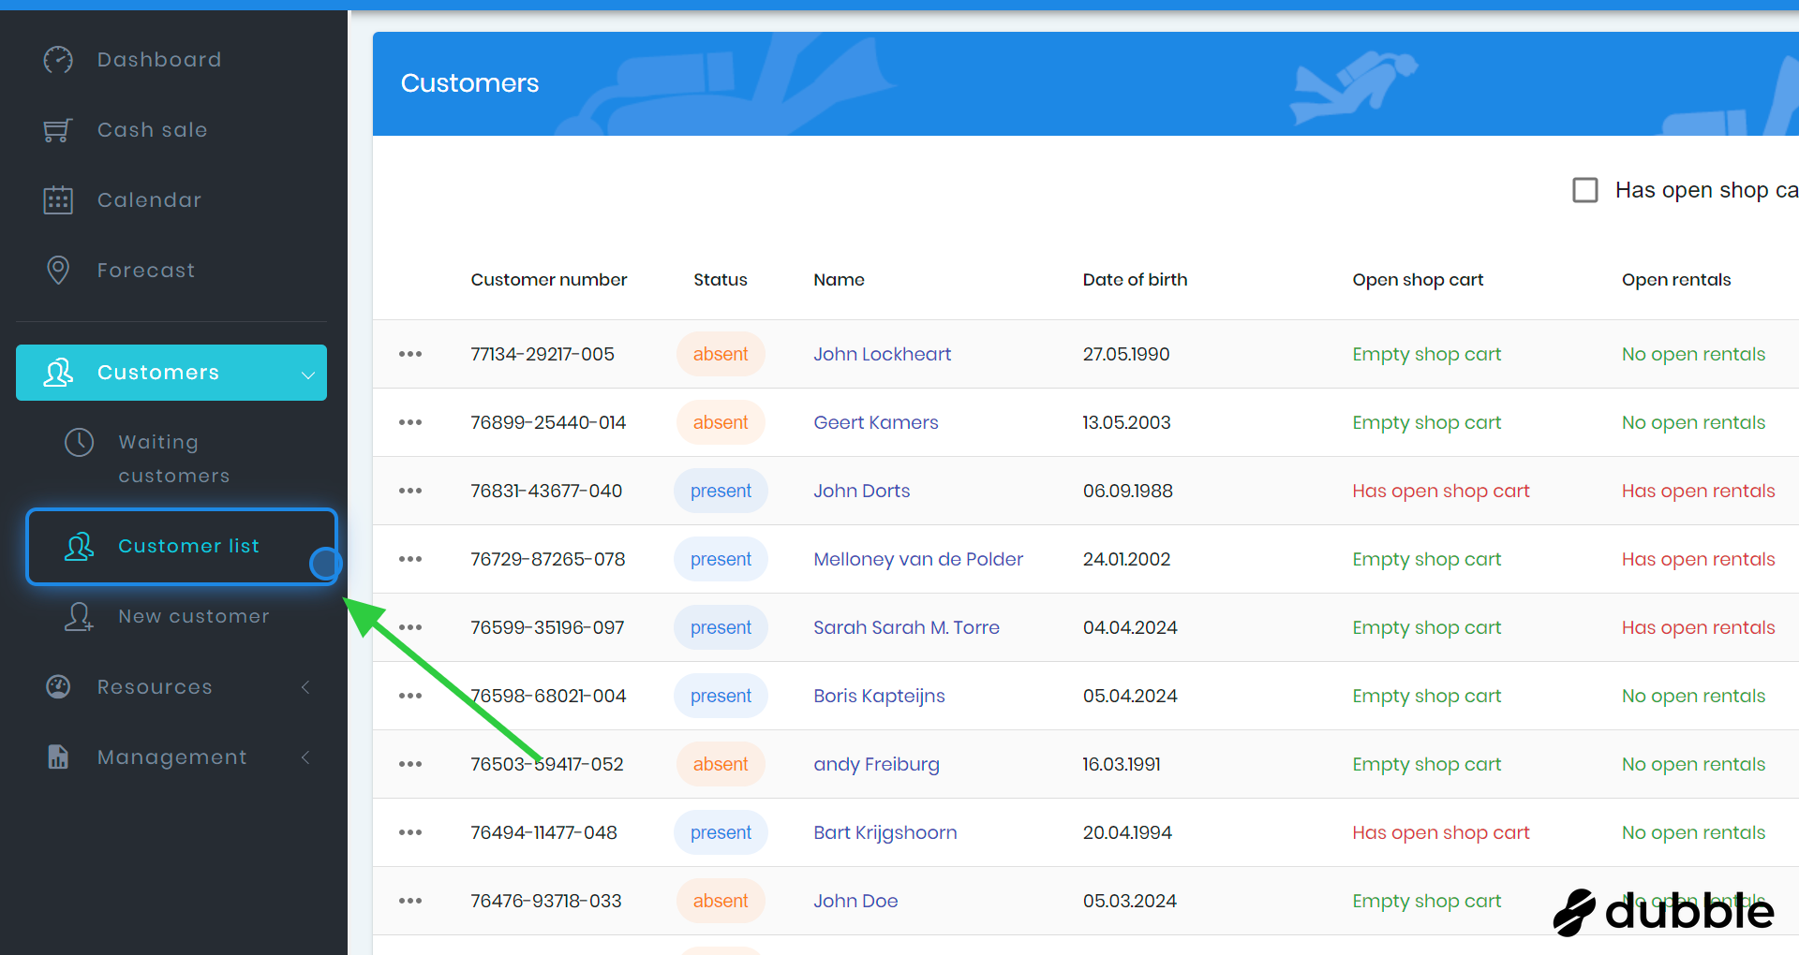Click the Resources sidebar icon
Image resolution: width=1799 pixels, height=955 pixels.
58,686
